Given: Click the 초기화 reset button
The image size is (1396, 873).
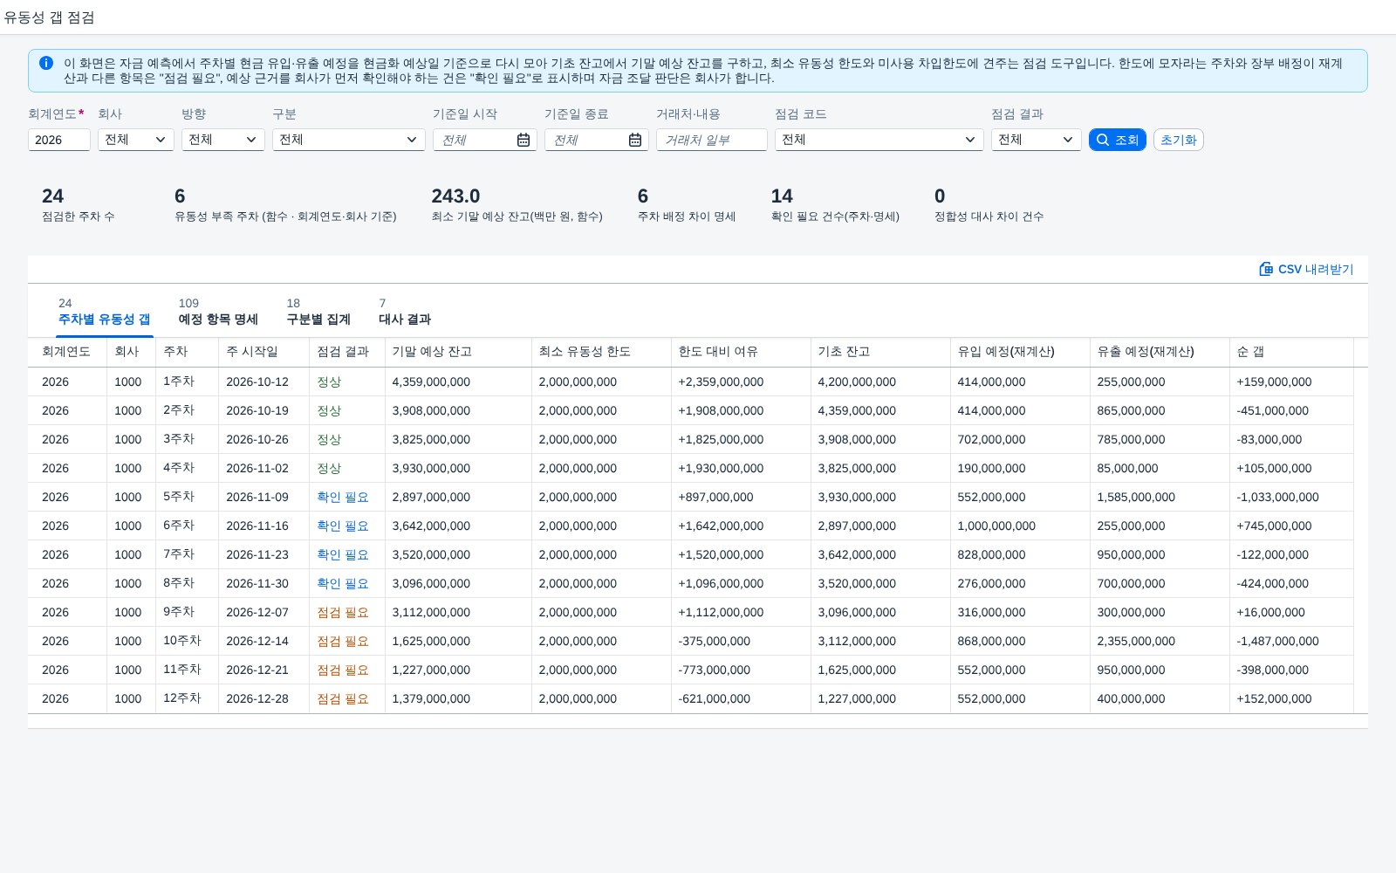Looking at the screenshot, I should 1179,140.
